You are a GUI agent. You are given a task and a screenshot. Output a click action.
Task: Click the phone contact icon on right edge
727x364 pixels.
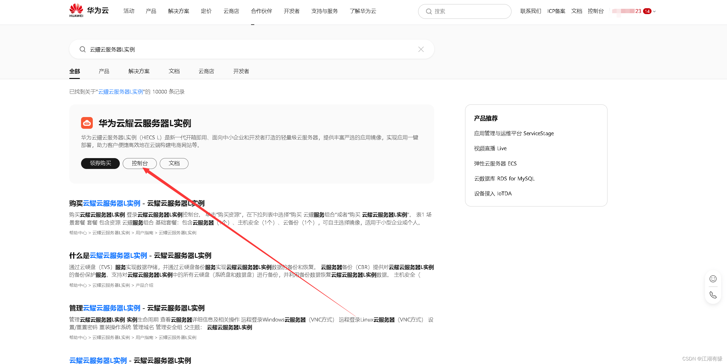click(713, 294)
